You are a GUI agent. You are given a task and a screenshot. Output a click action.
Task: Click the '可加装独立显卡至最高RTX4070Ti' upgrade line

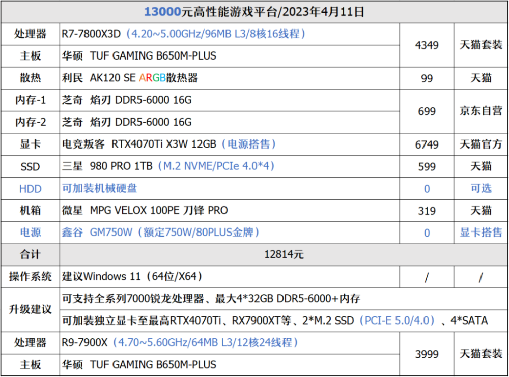pyautogui.click(x=284, y=321)
